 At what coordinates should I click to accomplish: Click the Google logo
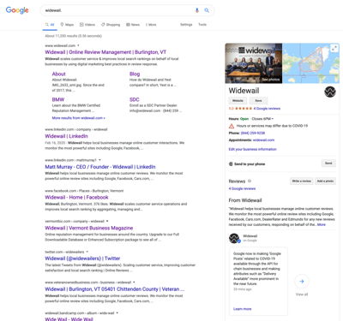17,10
